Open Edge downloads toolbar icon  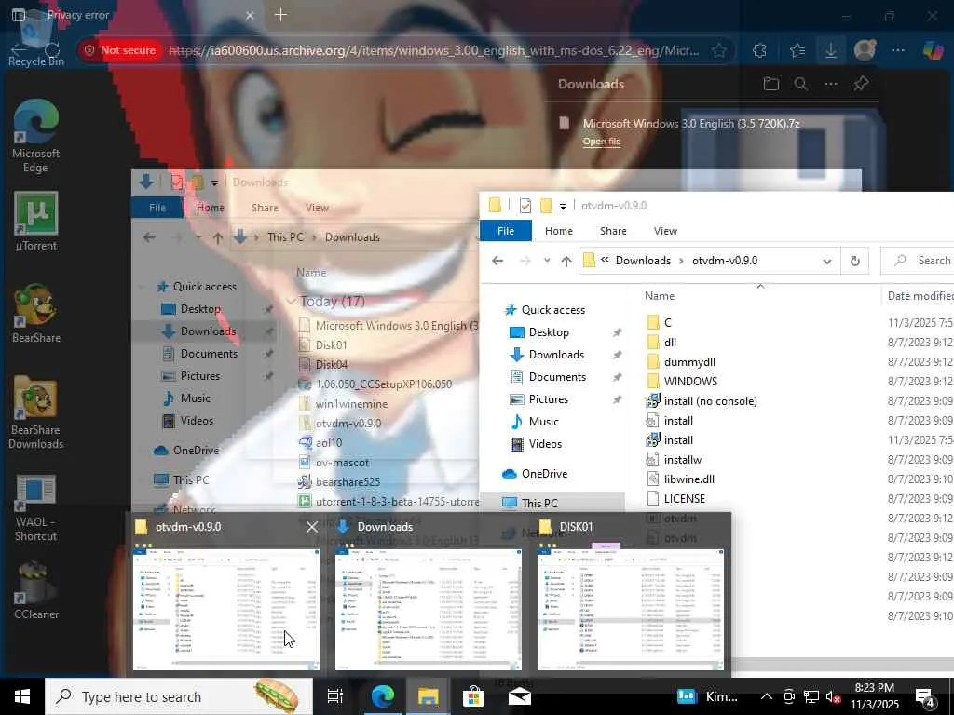pyautogui.click(x=830, y=50)
